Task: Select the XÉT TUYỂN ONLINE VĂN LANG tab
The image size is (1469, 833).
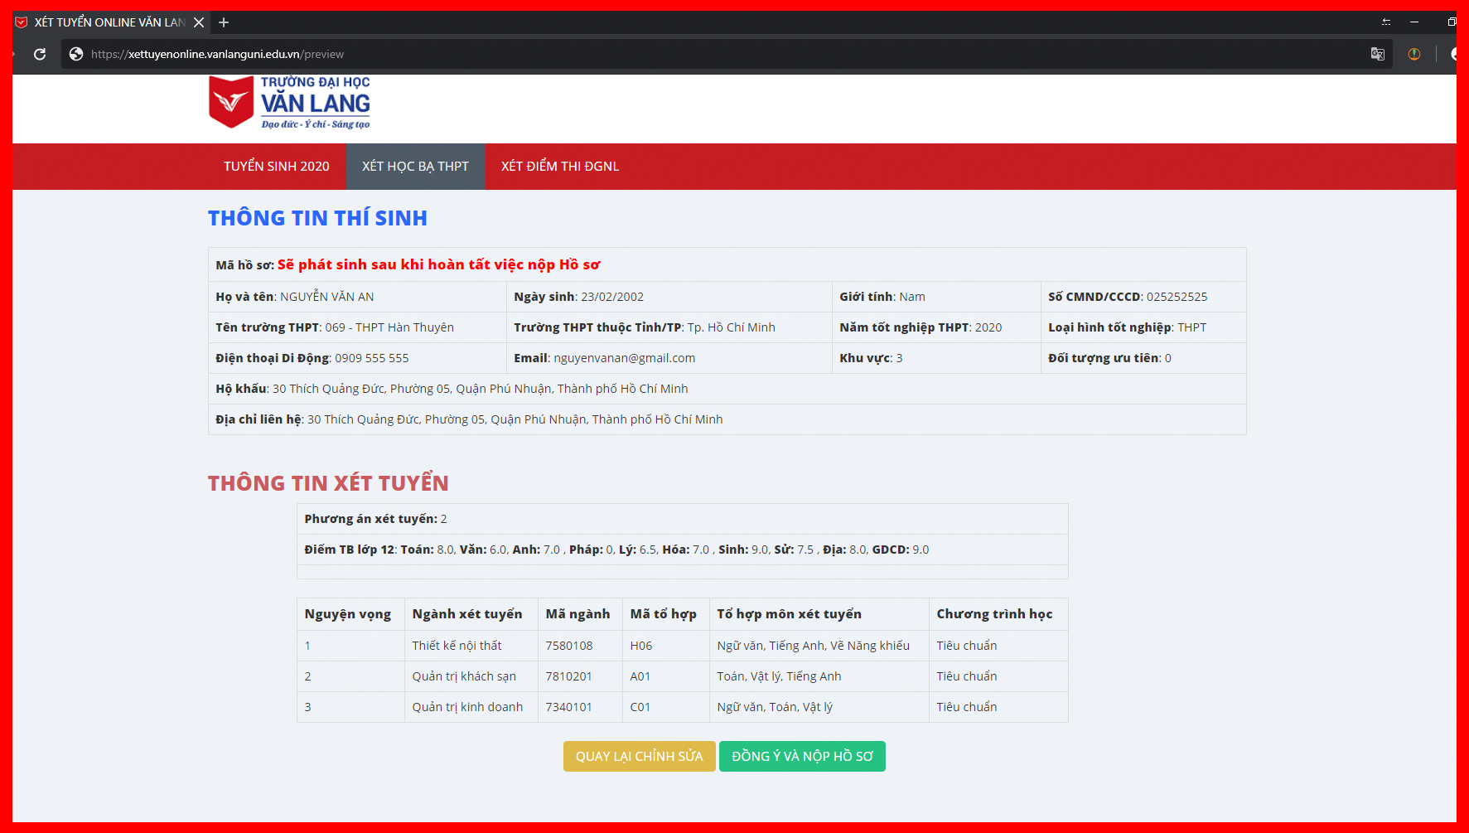Action: coord(109,22)
